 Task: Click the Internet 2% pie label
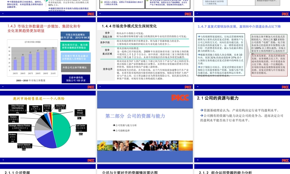pos(47,108)
